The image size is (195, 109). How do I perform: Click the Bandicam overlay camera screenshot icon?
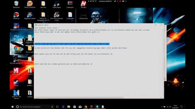(123, 1)
